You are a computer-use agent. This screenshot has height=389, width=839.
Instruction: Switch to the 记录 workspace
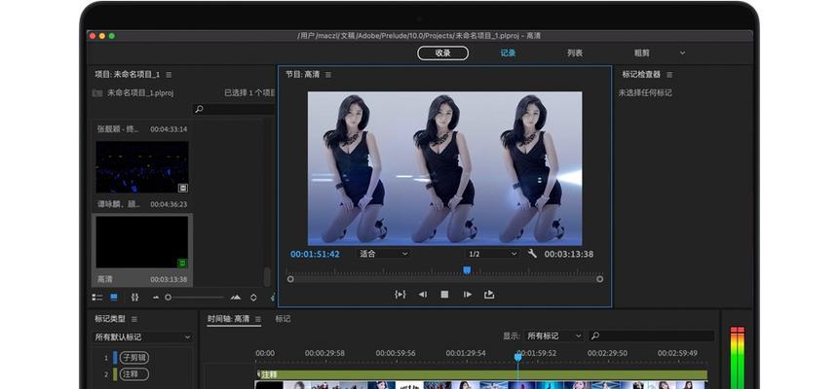tap(508, 53)
